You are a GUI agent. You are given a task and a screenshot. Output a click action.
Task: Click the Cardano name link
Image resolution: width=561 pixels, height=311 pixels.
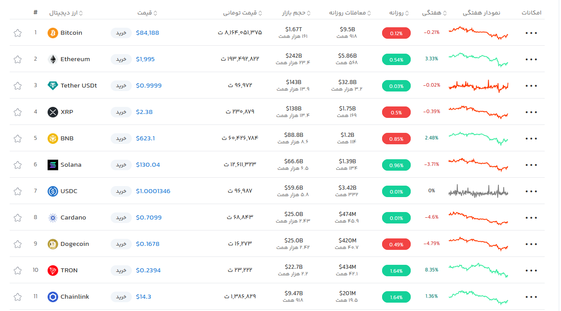tap(73, 218)
